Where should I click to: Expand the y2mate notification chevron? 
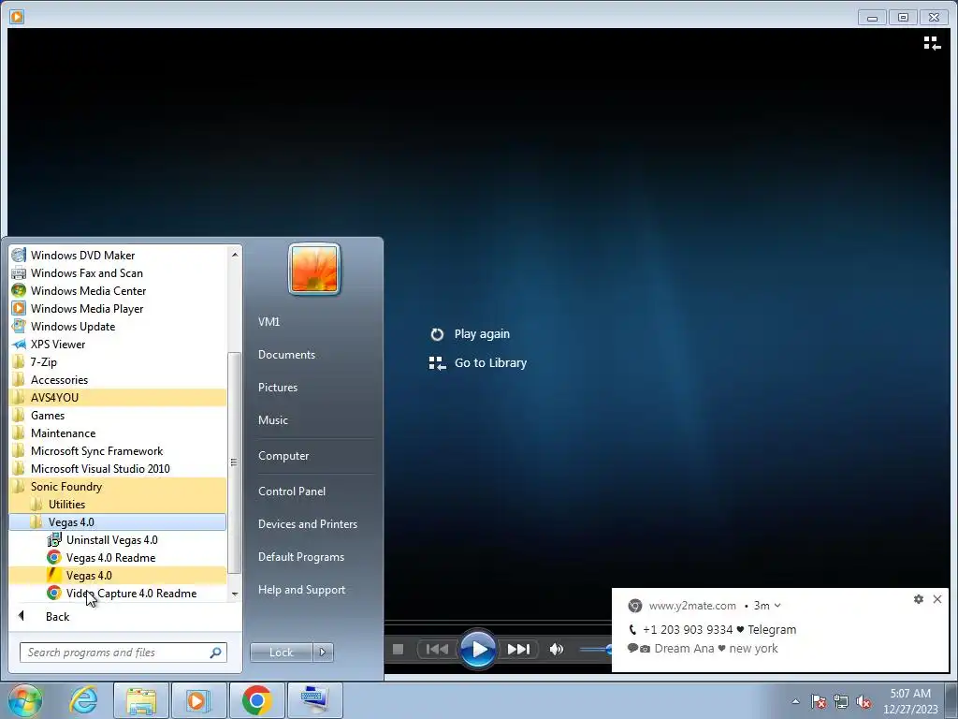[777, 606]
